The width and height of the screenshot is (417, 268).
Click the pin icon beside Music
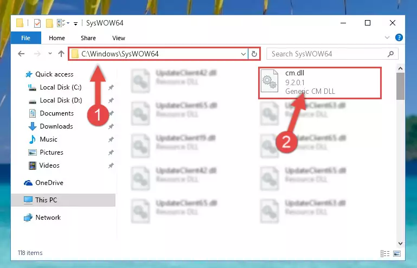click(x=111, y=139)
